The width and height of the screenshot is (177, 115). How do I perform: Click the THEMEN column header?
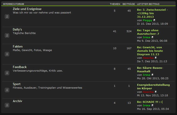tap(115, 4)
